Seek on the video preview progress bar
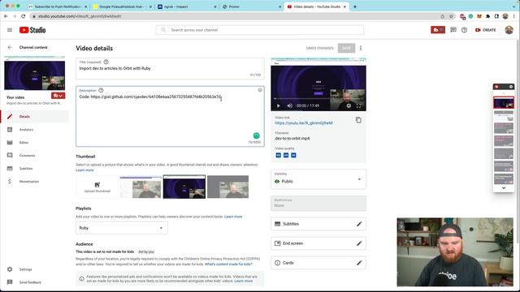Image resolution: width=520 pixels, height=292 pixels. click(318, 99)
